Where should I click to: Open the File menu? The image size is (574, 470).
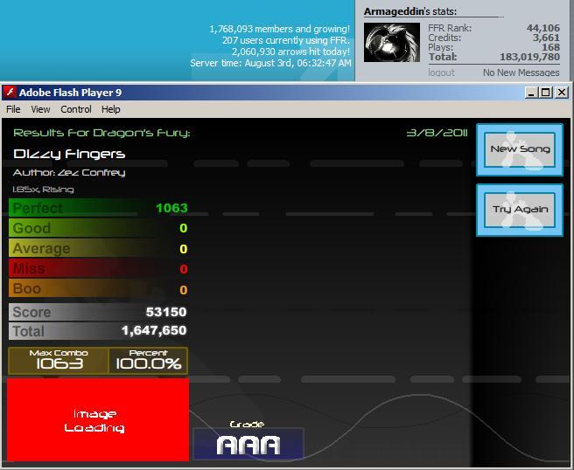coord(13,109)
